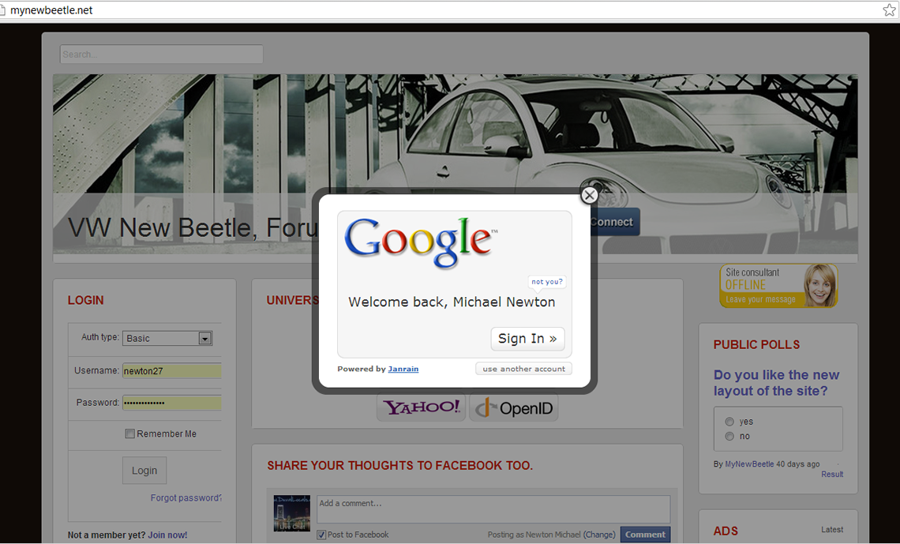Choose OpenID login provider
The height and width of the screenshot is (544, 900).
pos(514,407)
